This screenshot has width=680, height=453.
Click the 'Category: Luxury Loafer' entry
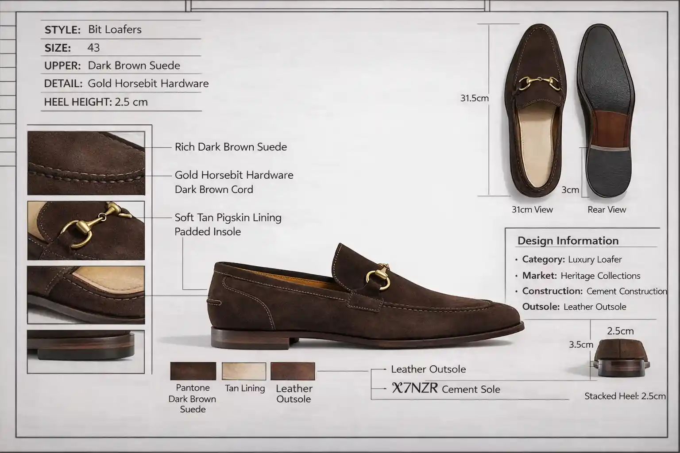572,260
